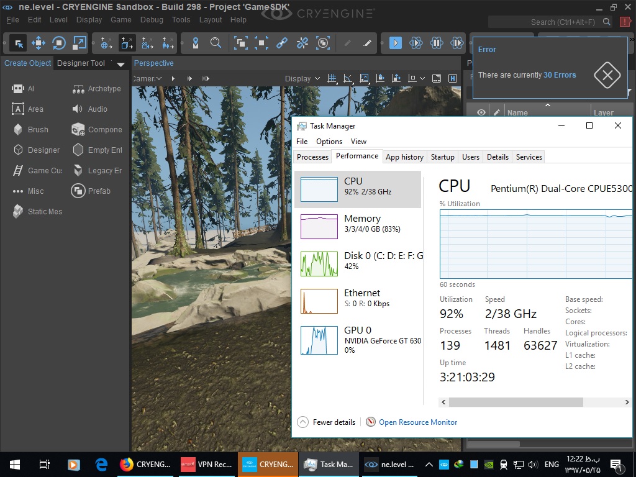Switch to the App history tab
Viewport: 636px width, 477px height.
404,157
